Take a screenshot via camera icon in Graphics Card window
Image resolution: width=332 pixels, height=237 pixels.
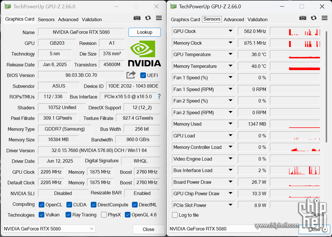coord(137,18)
